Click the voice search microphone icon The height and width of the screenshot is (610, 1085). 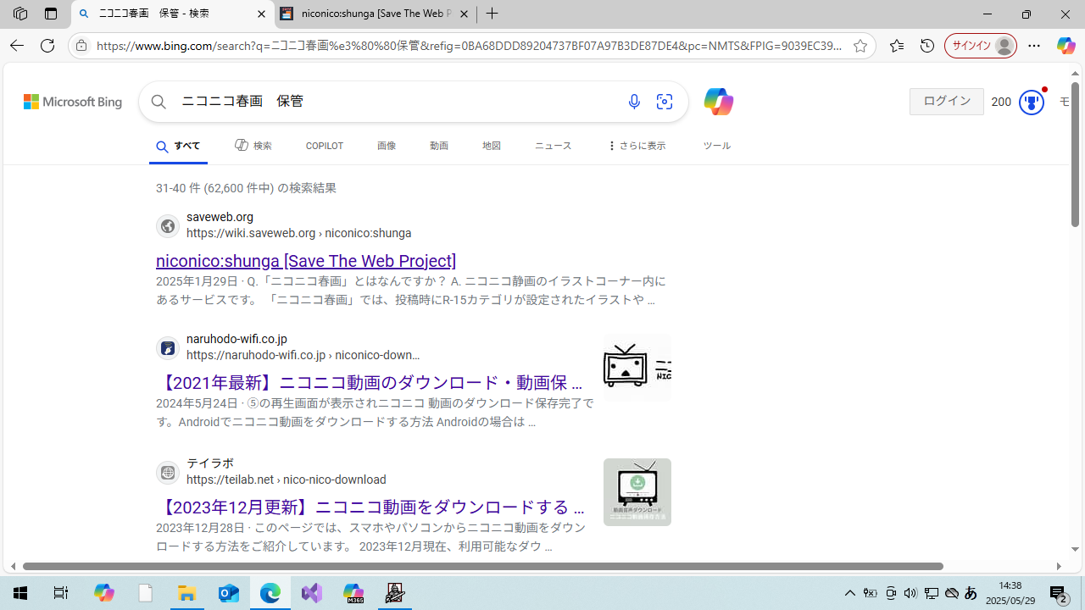[x=634, y=102]
